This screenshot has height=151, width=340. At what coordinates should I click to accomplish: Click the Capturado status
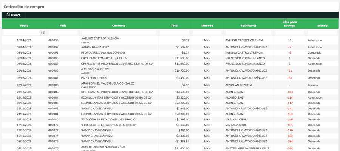[314, 52]
